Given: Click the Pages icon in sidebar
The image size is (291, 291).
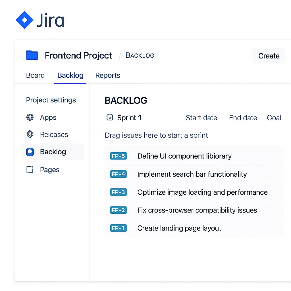Looking at the screenshot, I should click(30, 170).
